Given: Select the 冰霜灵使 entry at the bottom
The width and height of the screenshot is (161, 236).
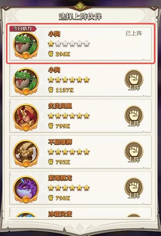Looking at the screenshot, I should point(80,212).
